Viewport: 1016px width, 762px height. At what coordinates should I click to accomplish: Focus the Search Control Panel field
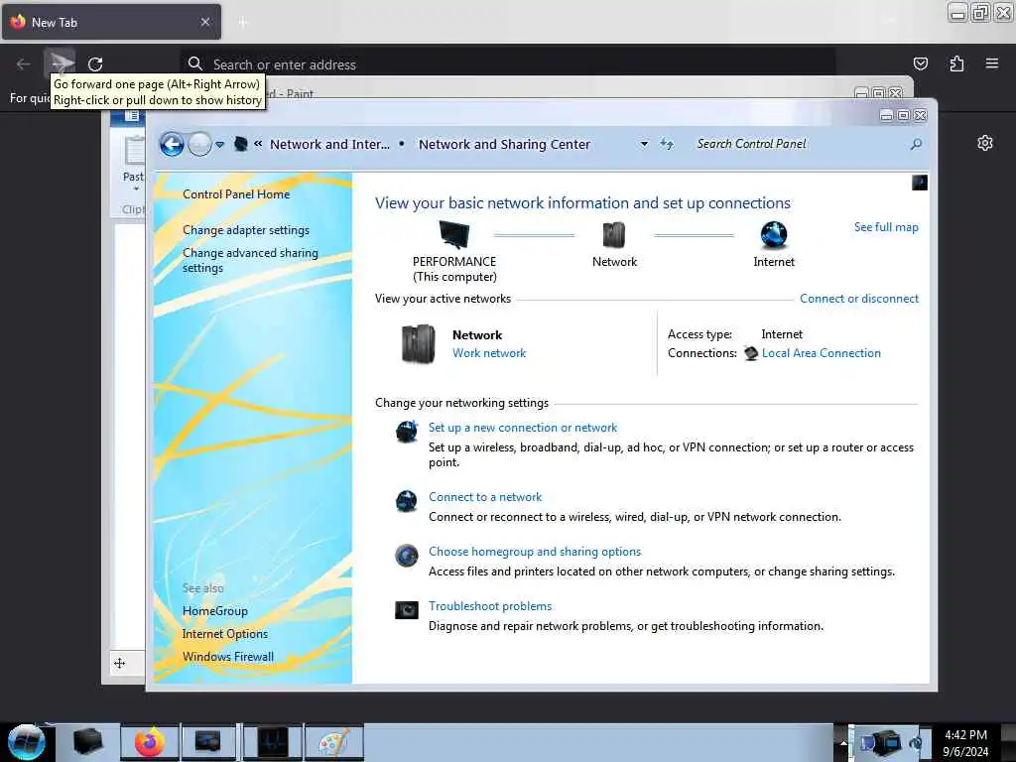801,144
